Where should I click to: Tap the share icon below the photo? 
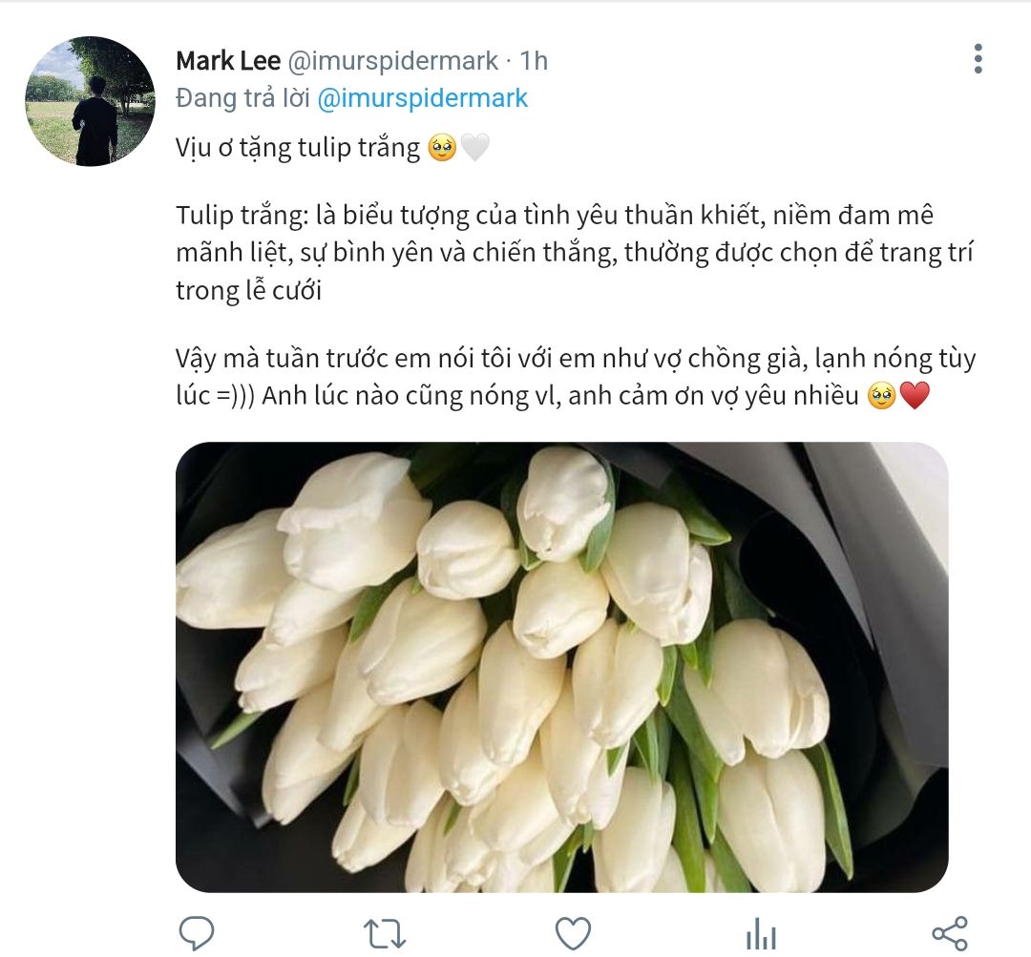pos(949,933)
